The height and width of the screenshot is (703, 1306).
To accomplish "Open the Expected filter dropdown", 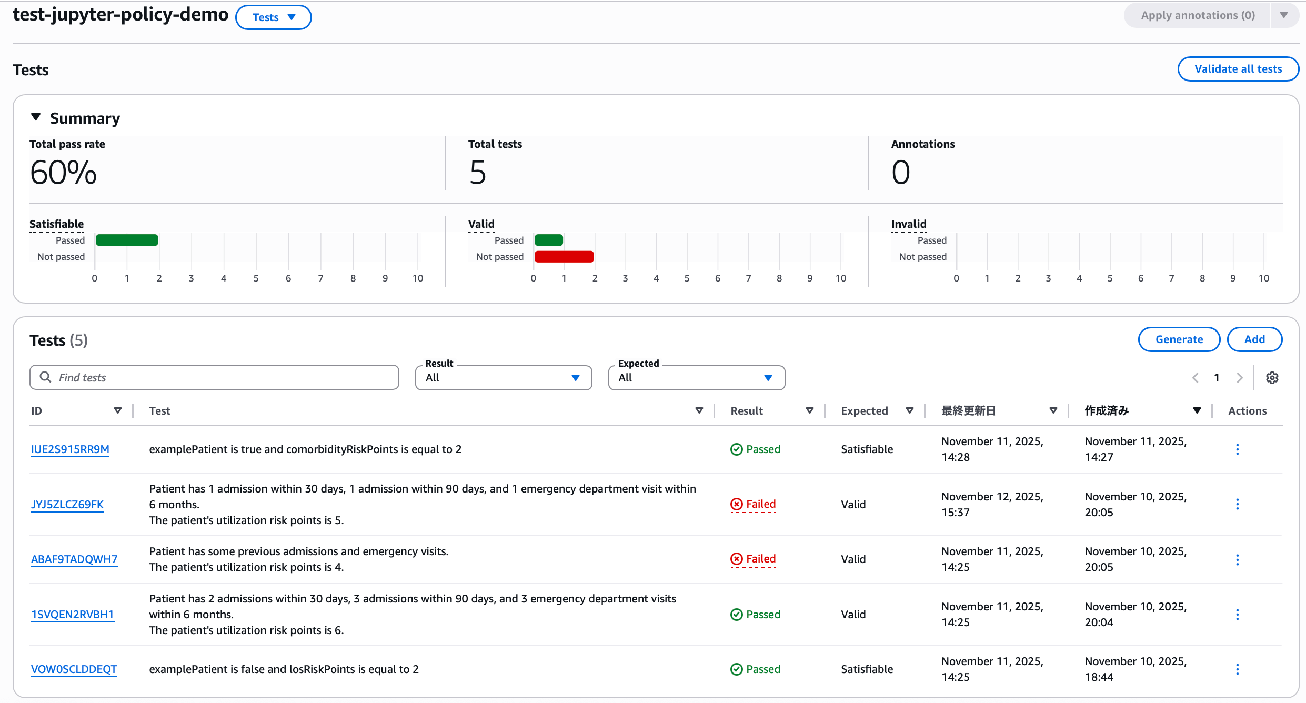I will (696, 378).
